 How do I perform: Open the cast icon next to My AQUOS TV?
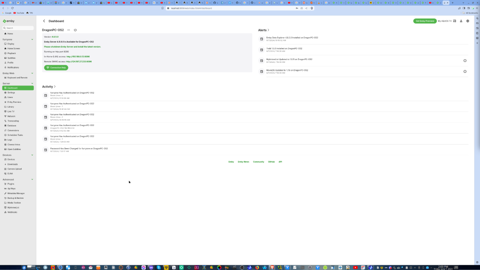click(x=454, y=21)
